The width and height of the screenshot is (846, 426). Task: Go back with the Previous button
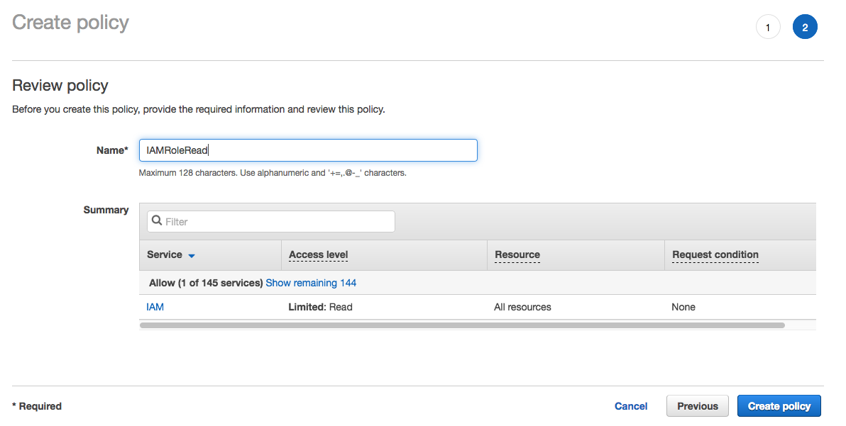pos(698,406)
